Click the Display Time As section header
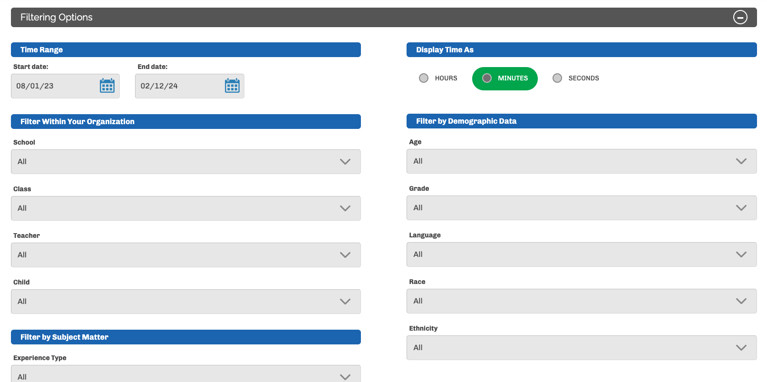 tap(582, 49)
